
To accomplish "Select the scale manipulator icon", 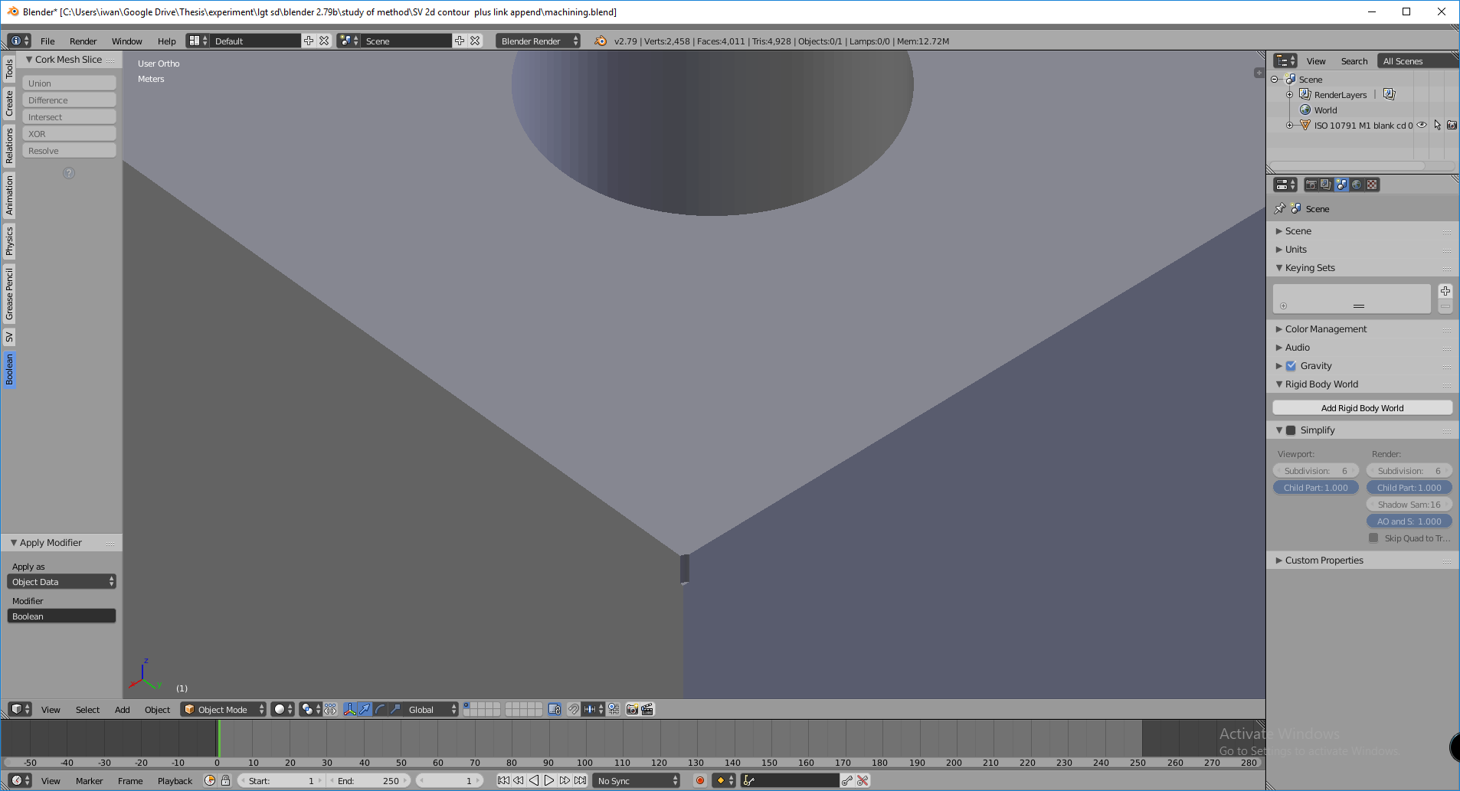I will [395, 709].
